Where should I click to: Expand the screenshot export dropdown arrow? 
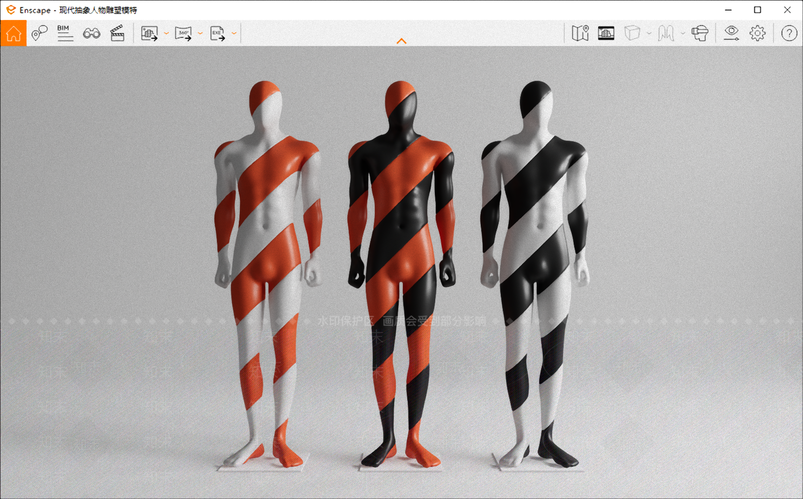click(166, 34)
